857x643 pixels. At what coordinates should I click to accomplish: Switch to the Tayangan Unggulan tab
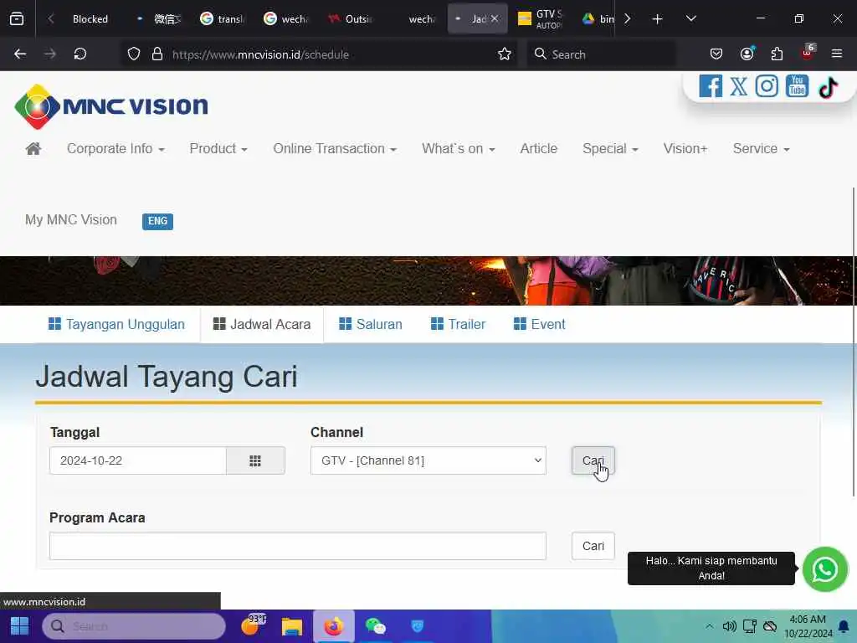point(116,324)
